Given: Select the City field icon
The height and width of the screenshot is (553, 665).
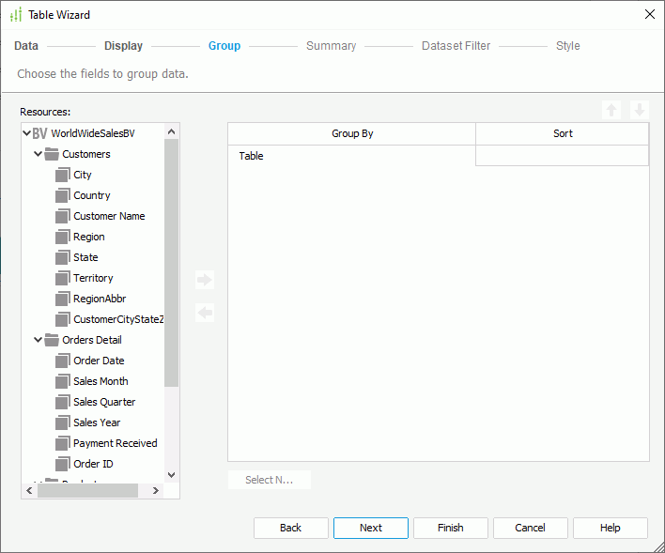Looking at the screenshot, I should tap(63, 175).
